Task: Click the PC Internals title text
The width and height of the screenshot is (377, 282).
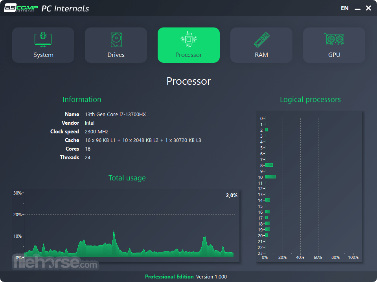Action: coord(65,8)
